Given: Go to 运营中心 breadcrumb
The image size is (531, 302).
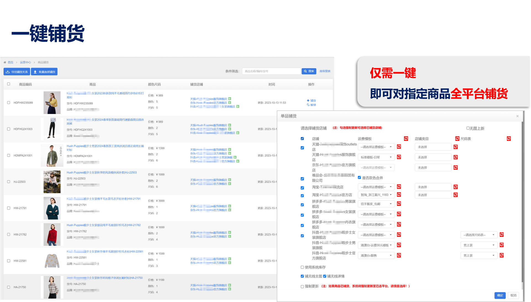Looking at the screenshot, I should [25, 63].
